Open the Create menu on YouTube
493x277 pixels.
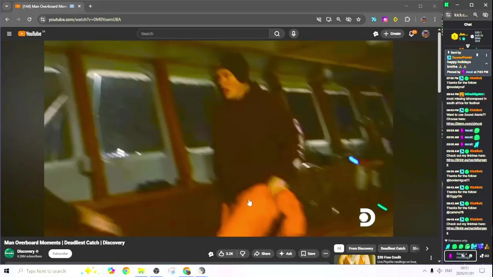[x=392, y=34]
